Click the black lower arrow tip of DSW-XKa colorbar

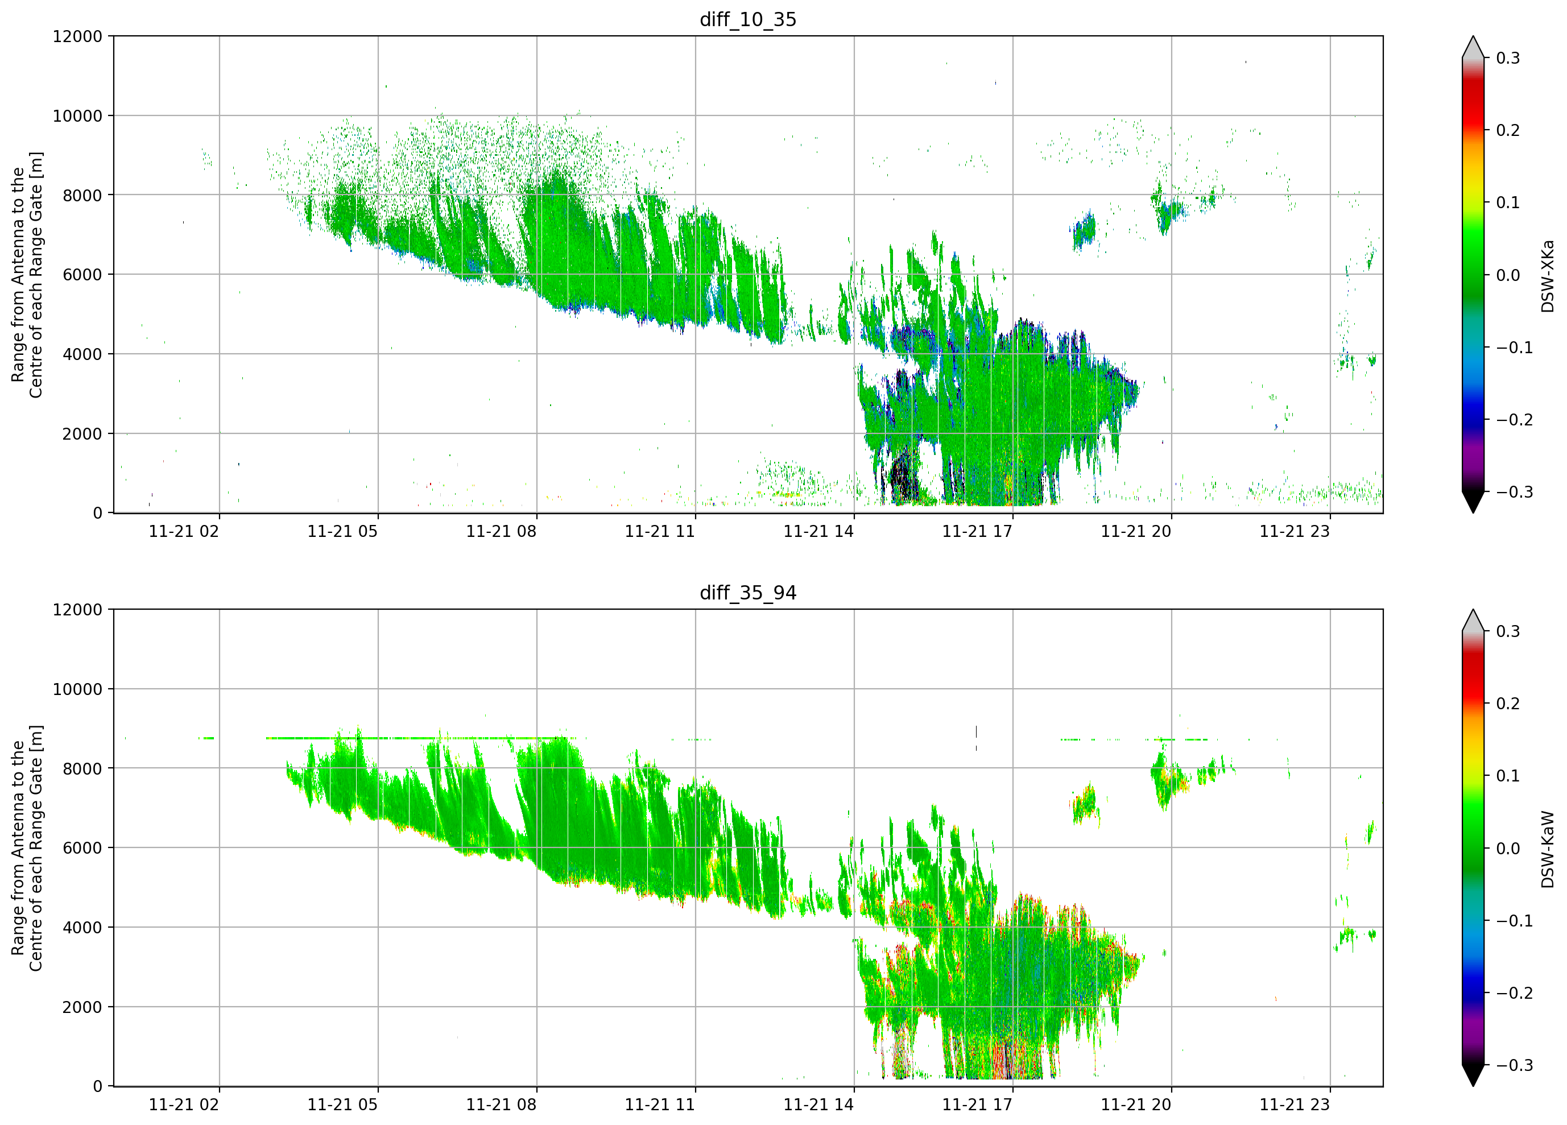click(1473, 502)
